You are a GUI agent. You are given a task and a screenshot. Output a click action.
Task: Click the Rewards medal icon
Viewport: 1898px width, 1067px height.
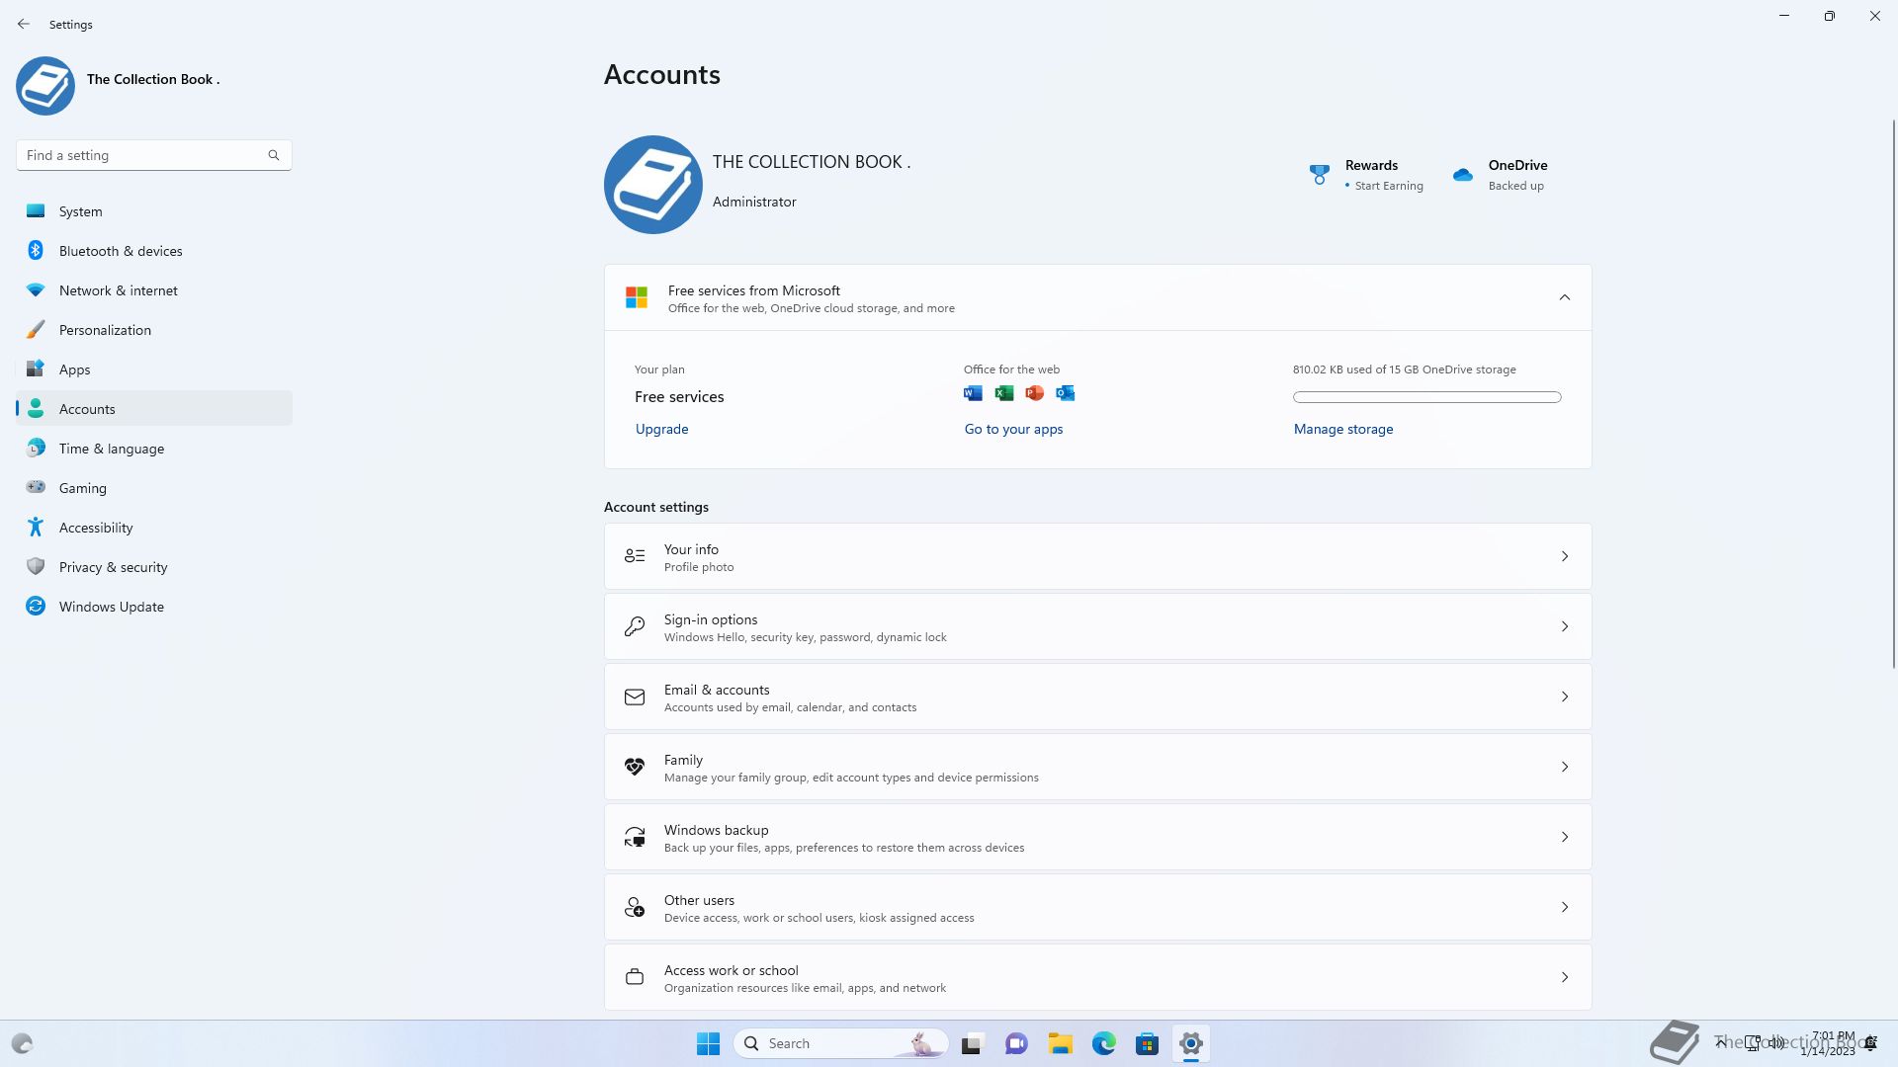point(1319,175)
